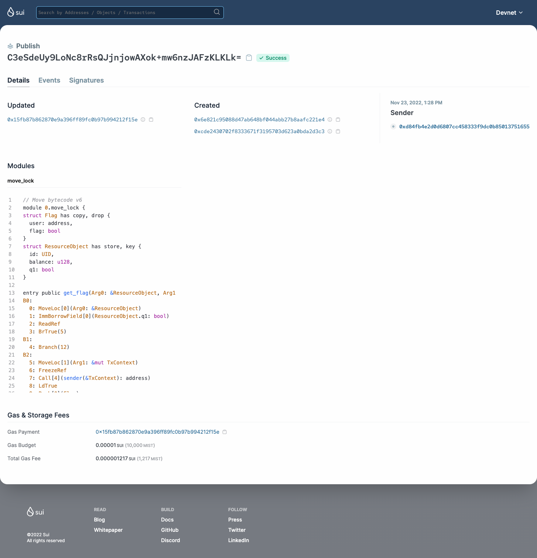The image size is (537, 558).
Task: Copy the transaction digest to clipboard
Action: [249, 58]
